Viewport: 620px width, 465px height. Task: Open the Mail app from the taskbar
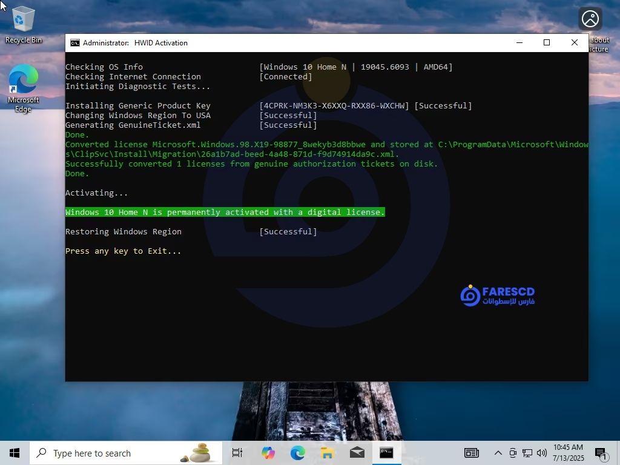click(357, 453)
